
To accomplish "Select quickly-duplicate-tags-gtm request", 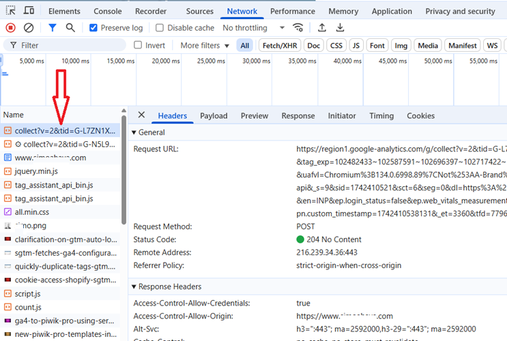I will (60, 267).
